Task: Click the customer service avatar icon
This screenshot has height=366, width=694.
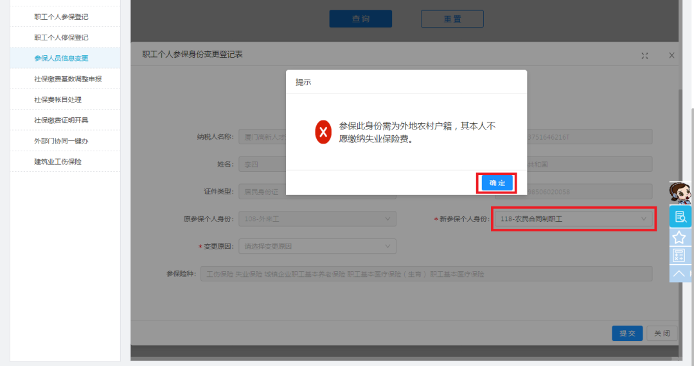Action: (681, 192)
